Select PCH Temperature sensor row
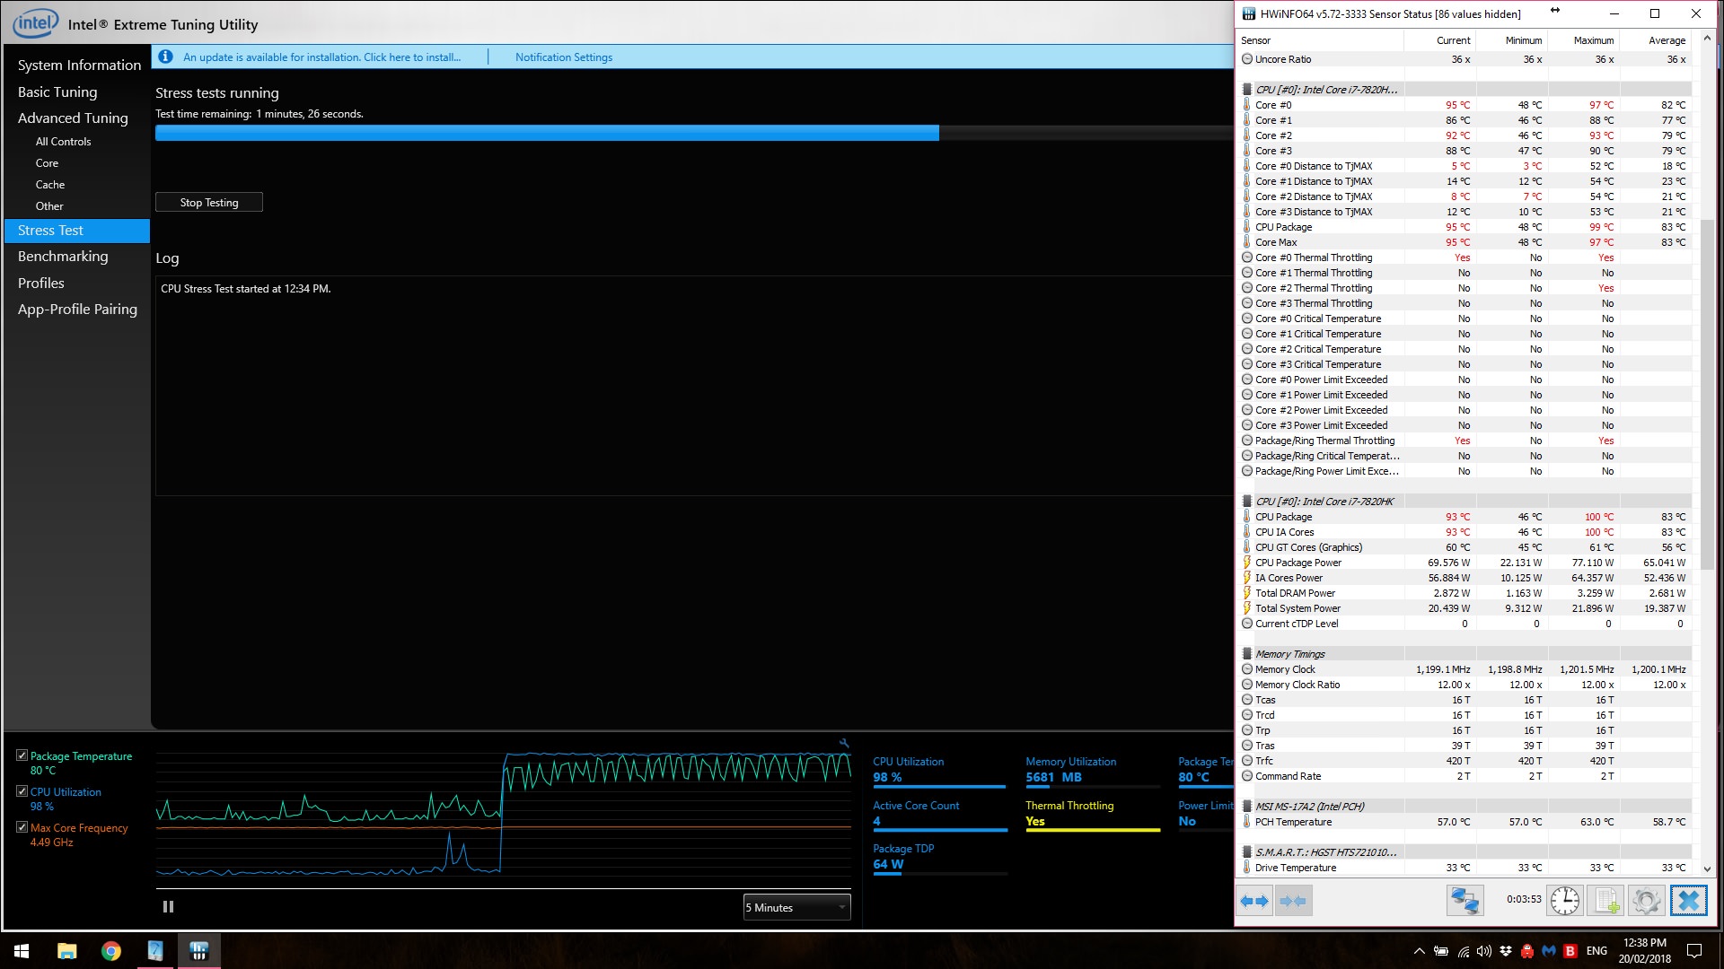 click(x=1465, y=822)
